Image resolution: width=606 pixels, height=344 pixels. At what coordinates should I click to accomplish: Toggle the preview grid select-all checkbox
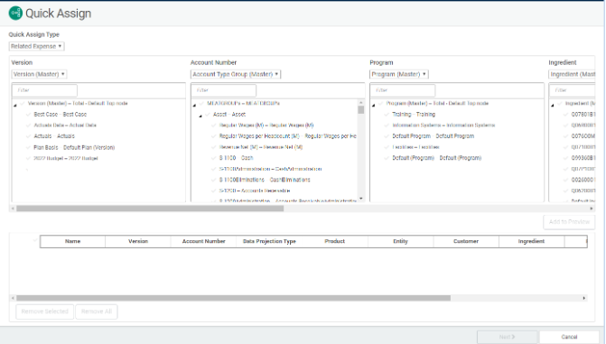35,240
